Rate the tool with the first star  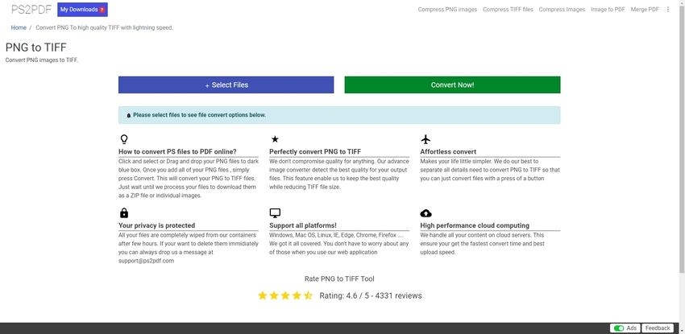(263, 295)
